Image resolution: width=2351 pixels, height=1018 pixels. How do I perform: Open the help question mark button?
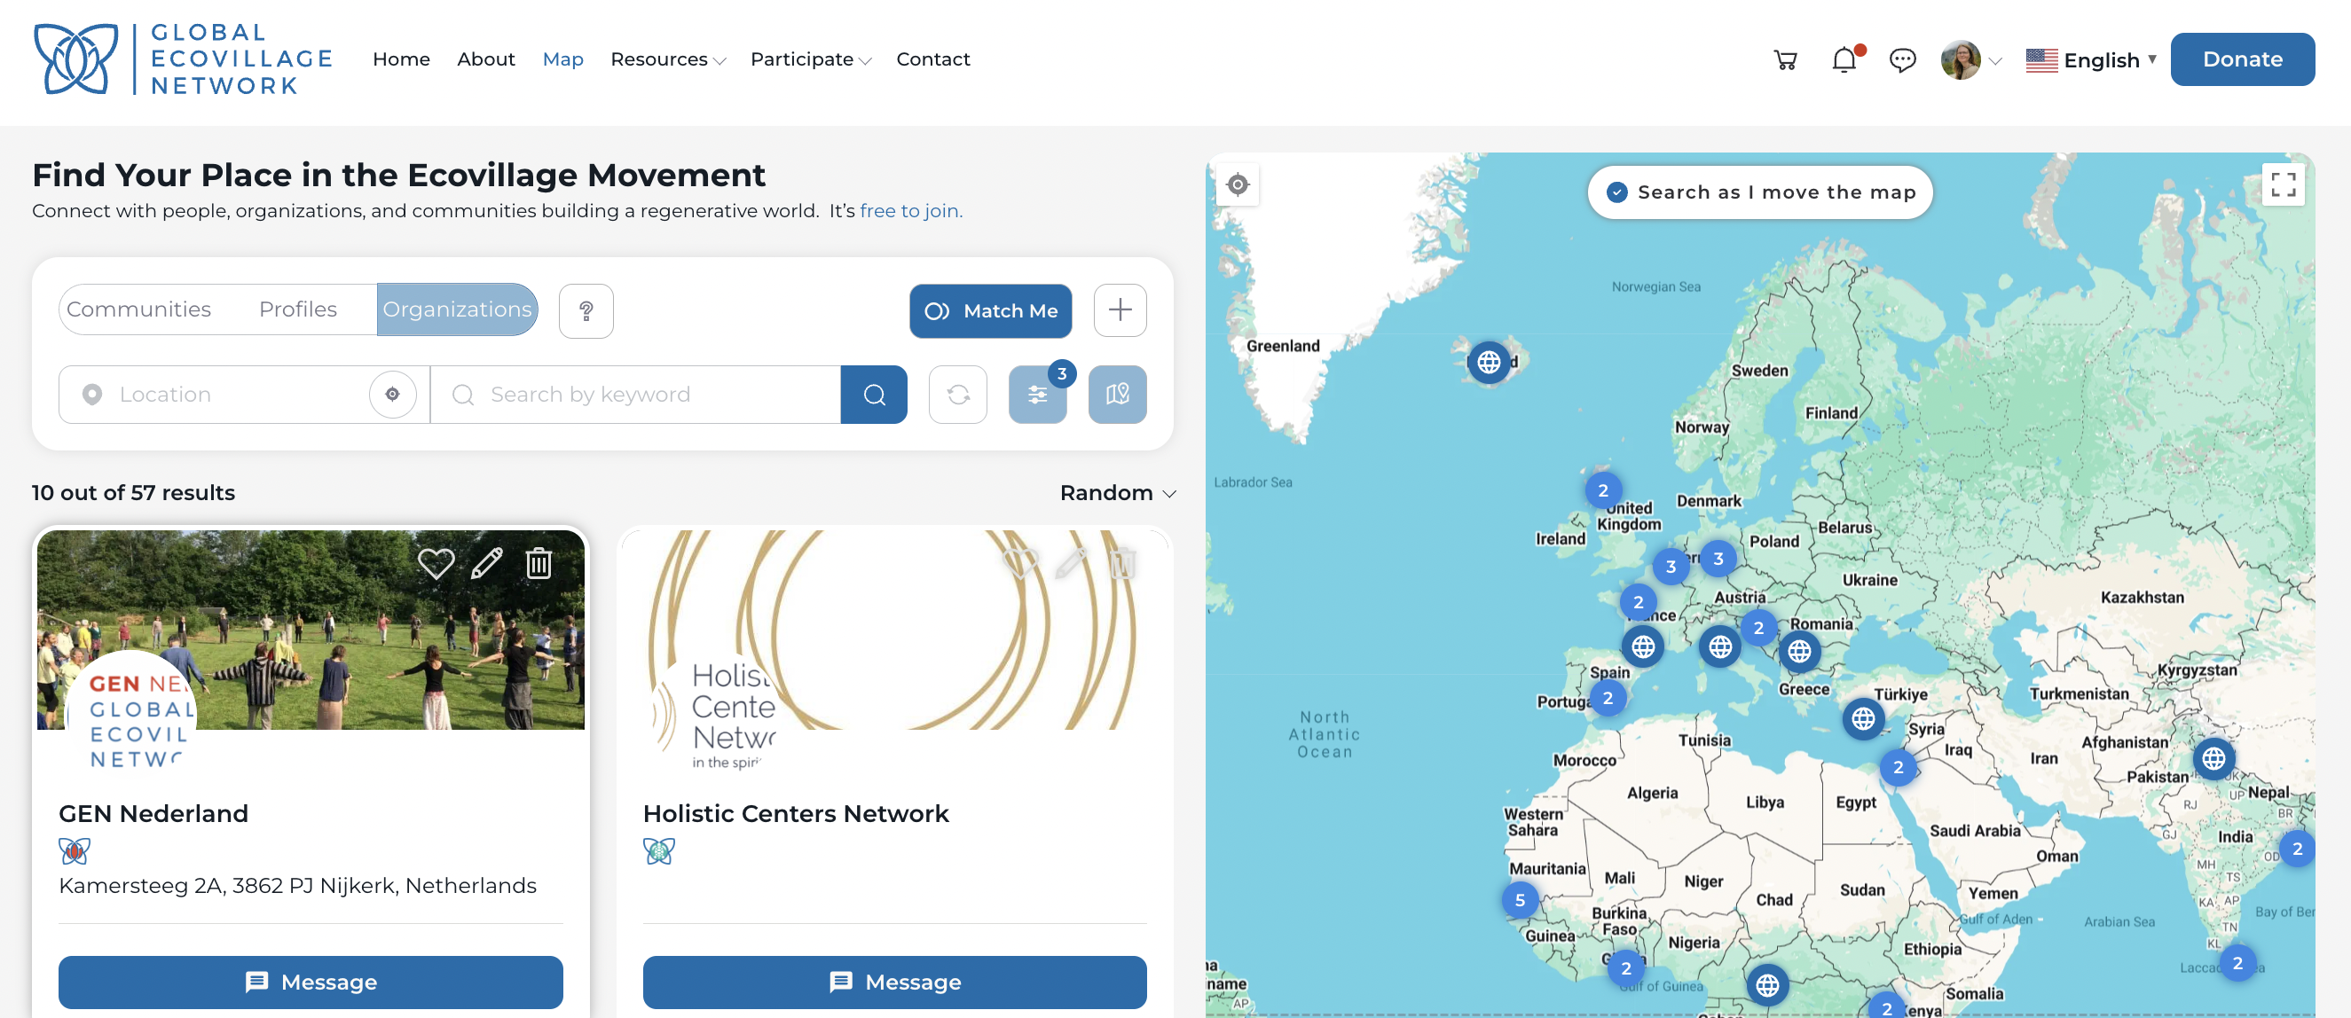coord(586,310)
